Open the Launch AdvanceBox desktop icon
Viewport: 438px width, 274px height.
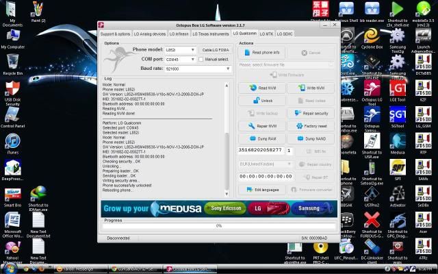(x=423, y=40)
